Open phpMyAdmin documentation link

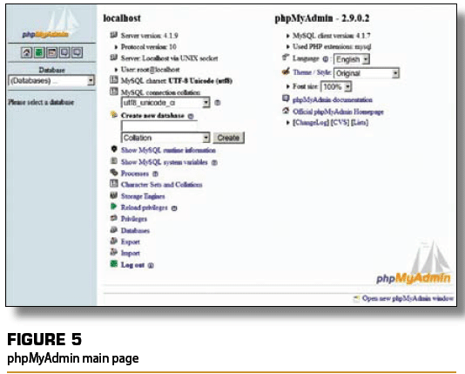333,99
